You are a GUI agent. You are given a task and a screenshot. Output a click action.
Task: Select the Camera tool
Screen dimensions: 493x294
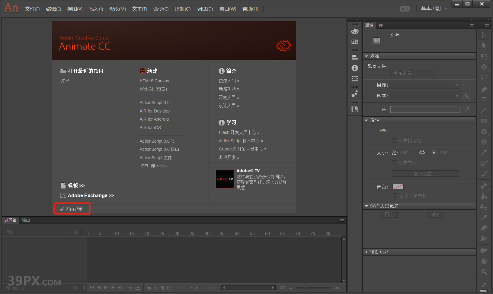(484, 251)
